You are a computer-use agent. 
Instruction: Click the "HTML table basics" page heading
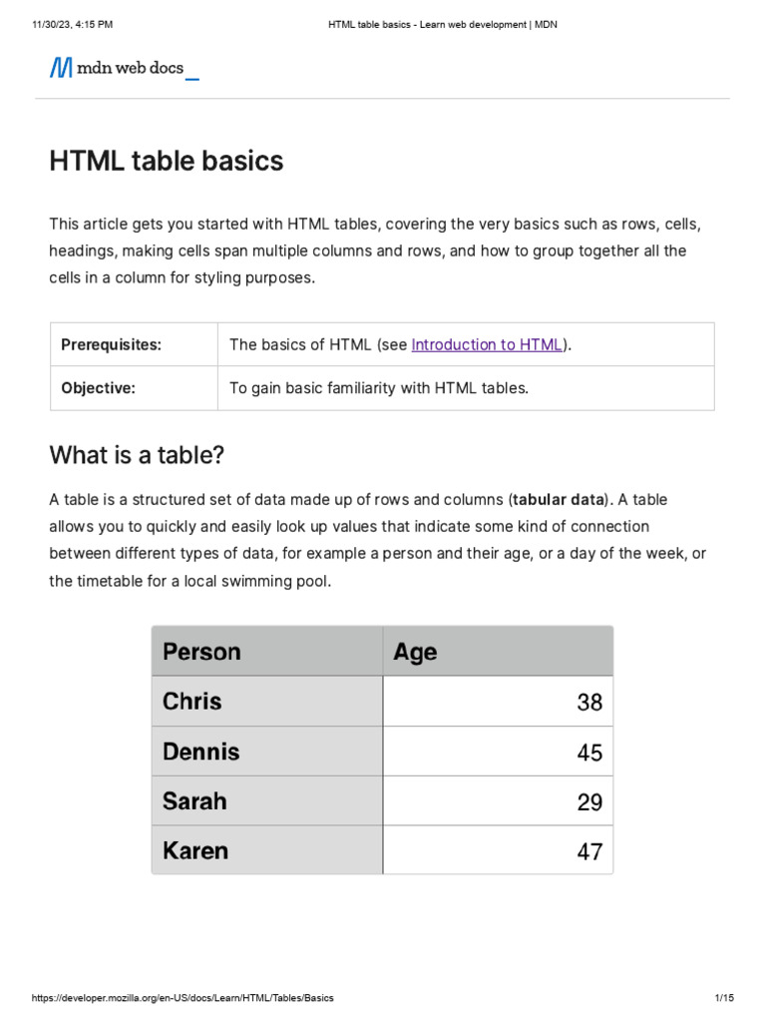click(x=167, y=161)
